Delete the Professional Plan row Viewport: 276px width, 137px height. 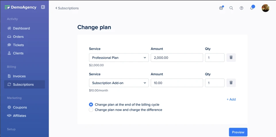coord(231,57)
